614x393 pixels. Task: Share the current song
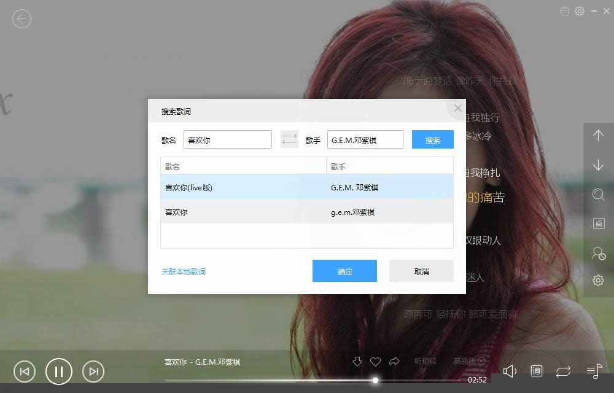click(x=394, y=361)
